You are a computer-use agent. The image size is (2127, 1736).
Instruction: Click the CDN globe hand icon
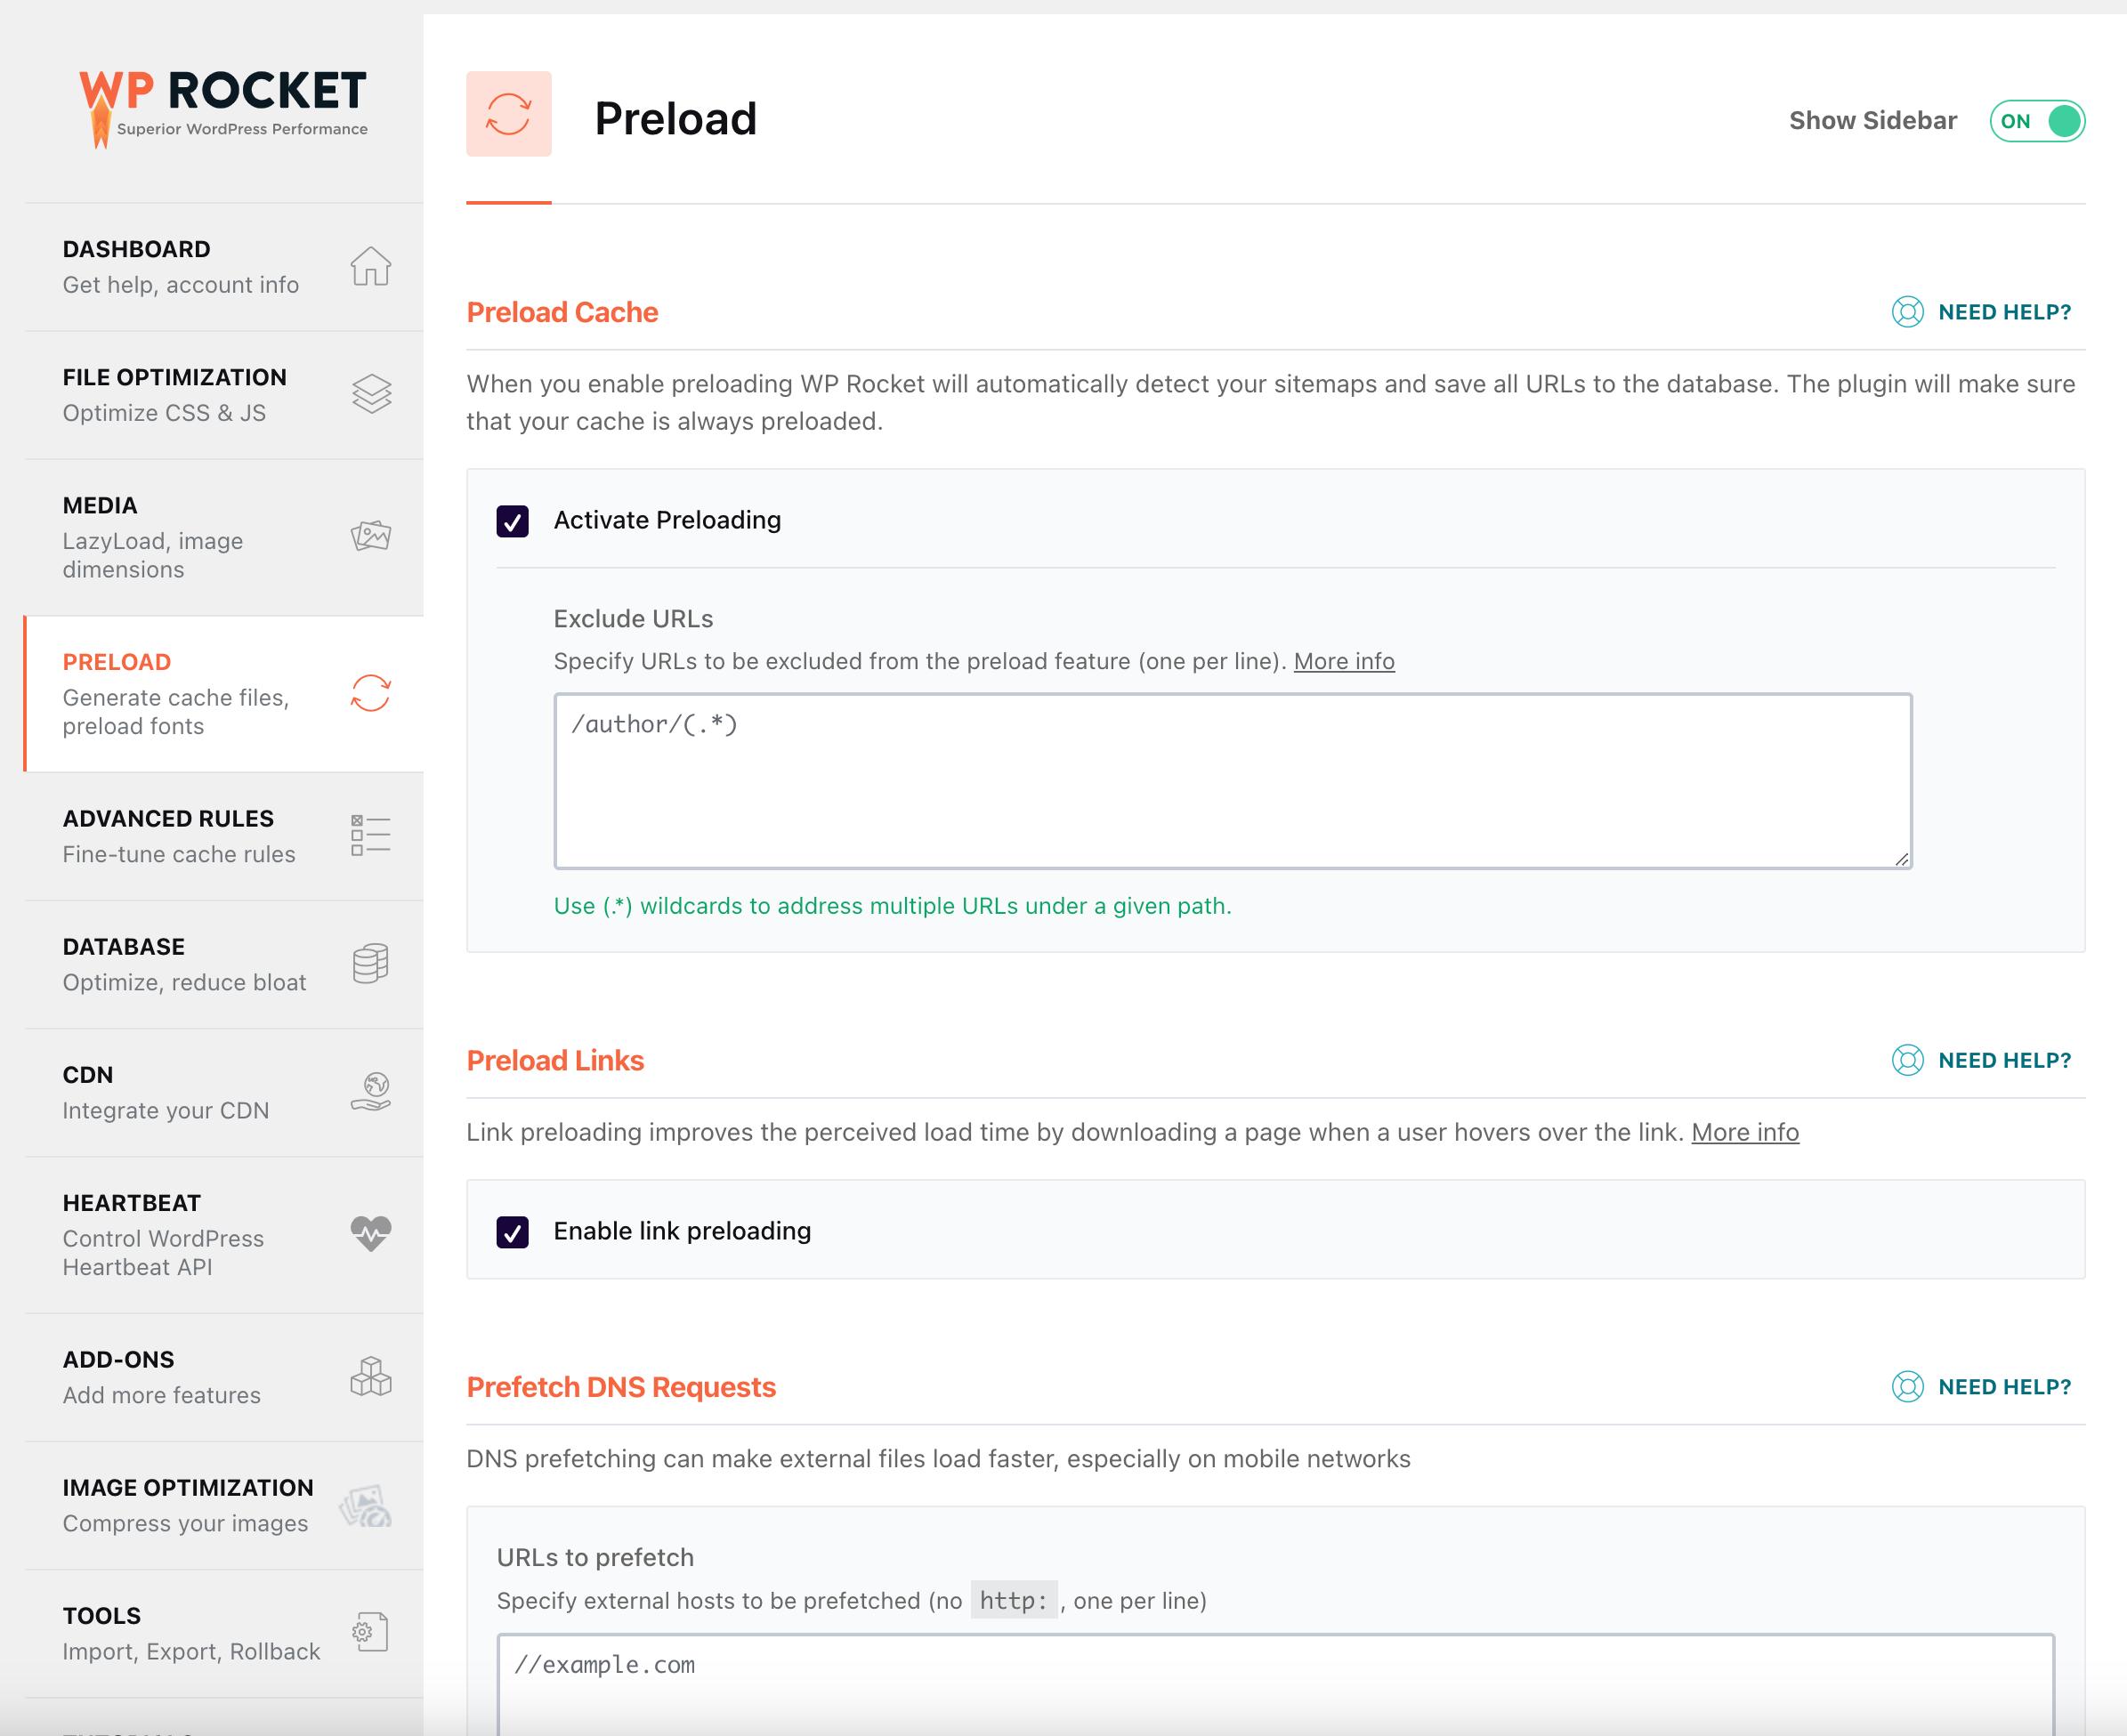click(x=371, y=1091)
